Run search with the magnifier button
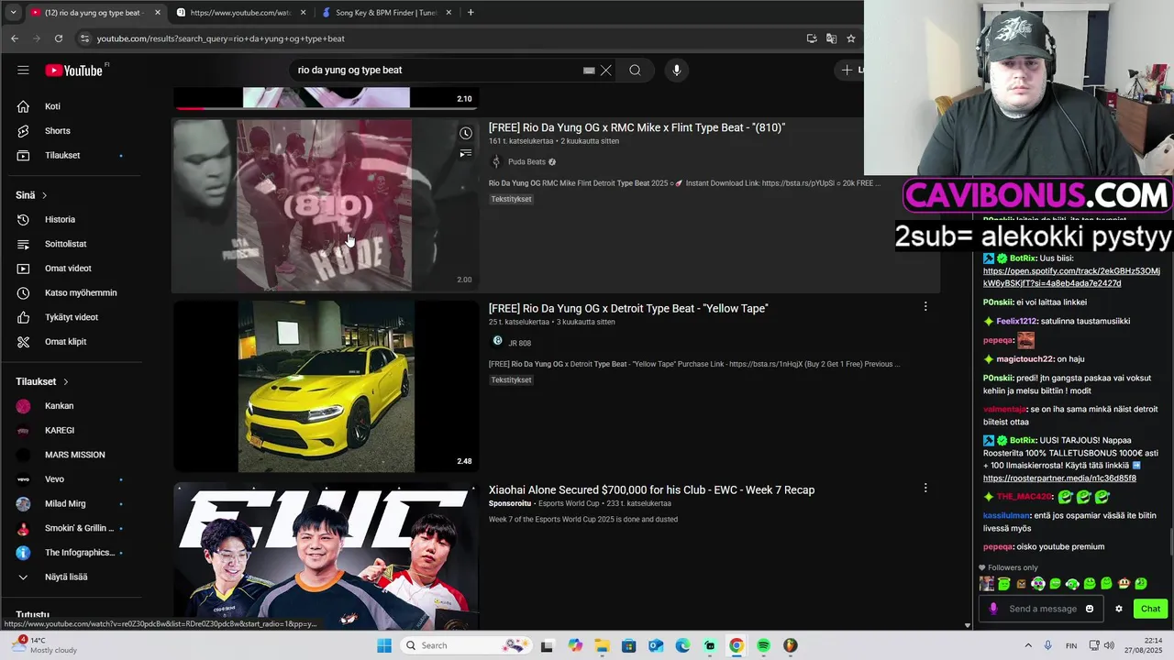 tap(635, 71)
